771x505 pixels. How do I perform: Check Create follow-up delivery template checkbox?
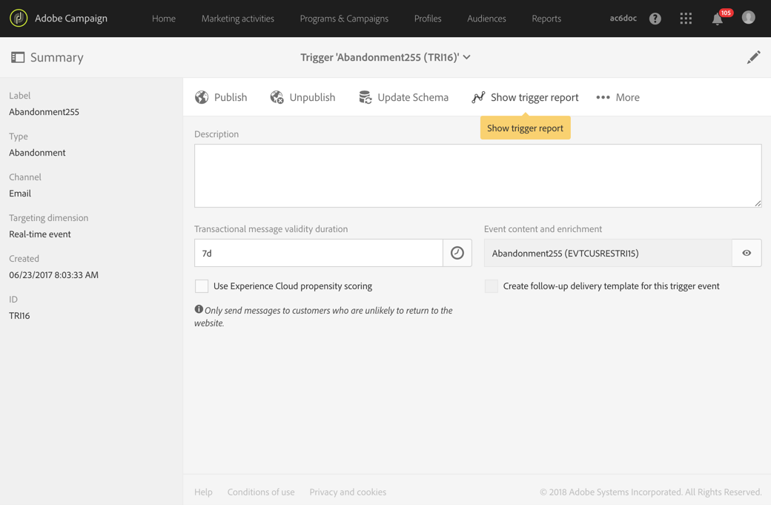click(x=492, y=286)
